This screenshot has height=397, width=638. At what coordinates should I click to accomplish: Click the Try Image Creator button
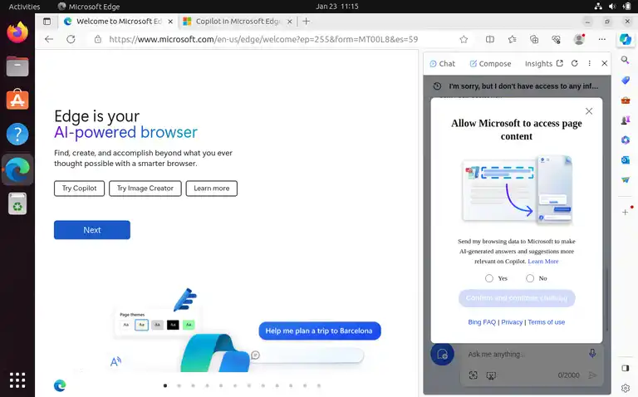click(x=145, y=189)
